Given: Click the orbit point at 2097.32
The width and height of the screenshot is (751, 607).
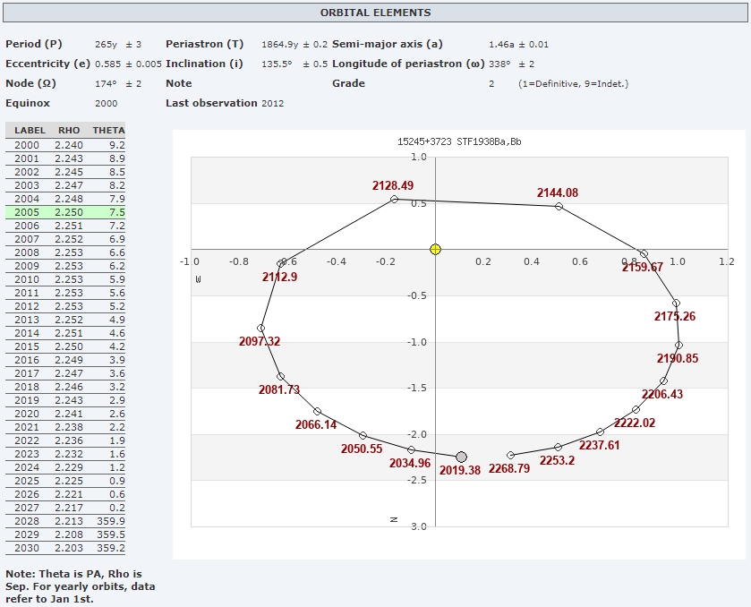Looking at the screenshot, I should 260,328.
